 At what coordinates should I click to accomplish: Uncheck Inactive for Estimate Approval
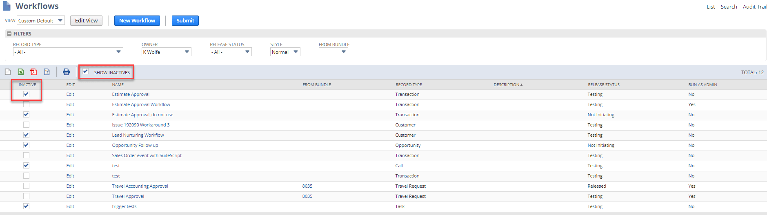pos(27,94)
